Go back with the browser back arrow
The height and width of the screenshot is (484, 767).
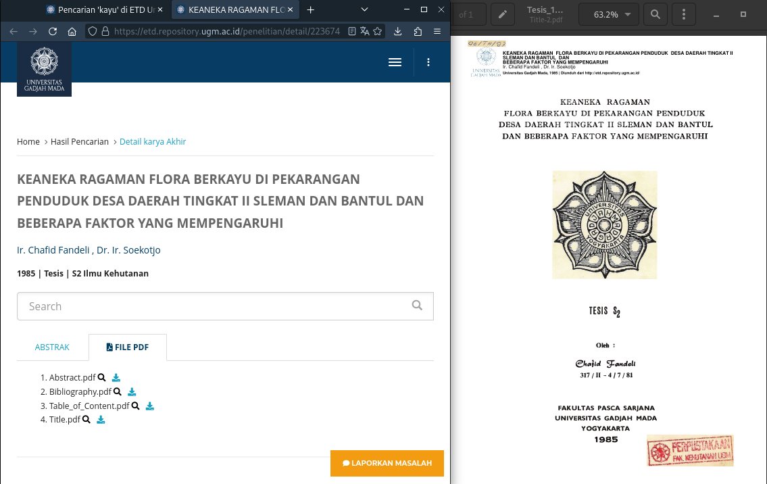pos(14,31)
